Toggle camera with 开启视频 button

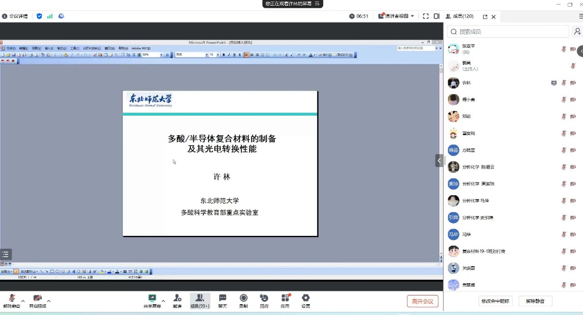(37, 299)
